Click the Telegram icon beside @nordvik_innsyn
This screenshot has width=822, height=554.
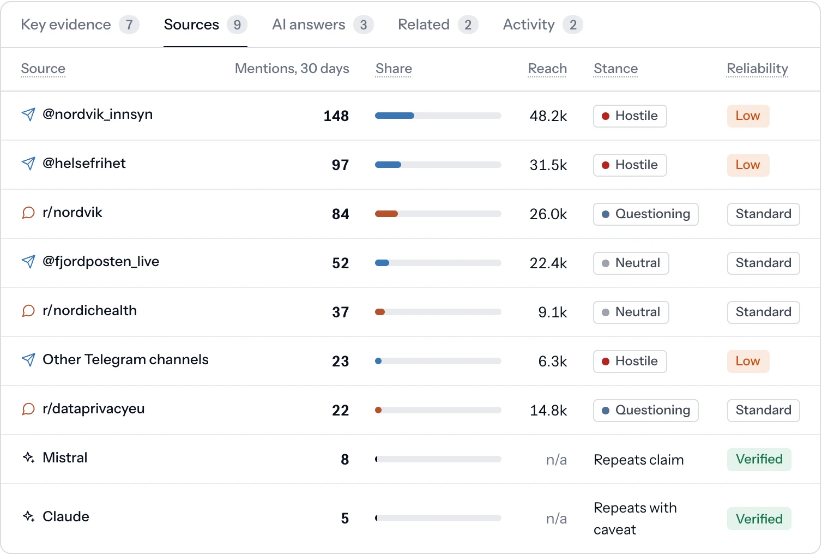click(x=28, y=115)
